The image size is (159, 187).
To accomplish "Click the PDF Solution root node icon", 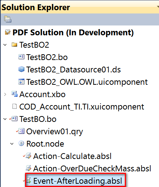I will click(x=8, y=32).
